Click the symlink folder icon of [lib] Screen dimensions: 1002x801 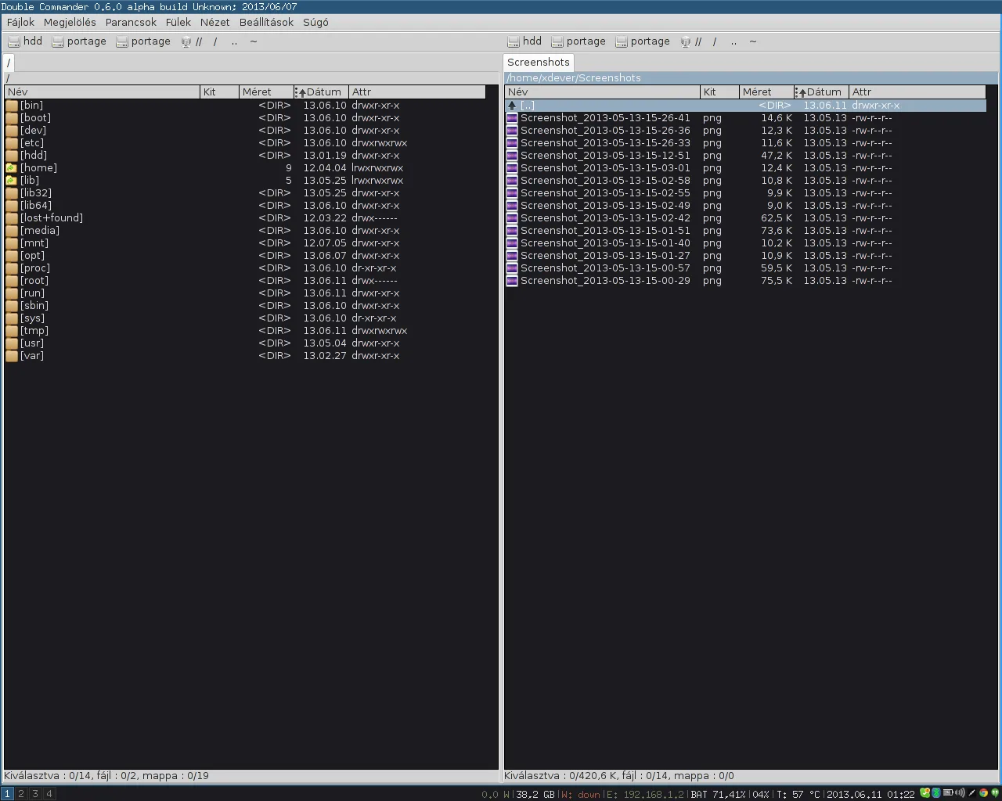click(x=12, y=181)
